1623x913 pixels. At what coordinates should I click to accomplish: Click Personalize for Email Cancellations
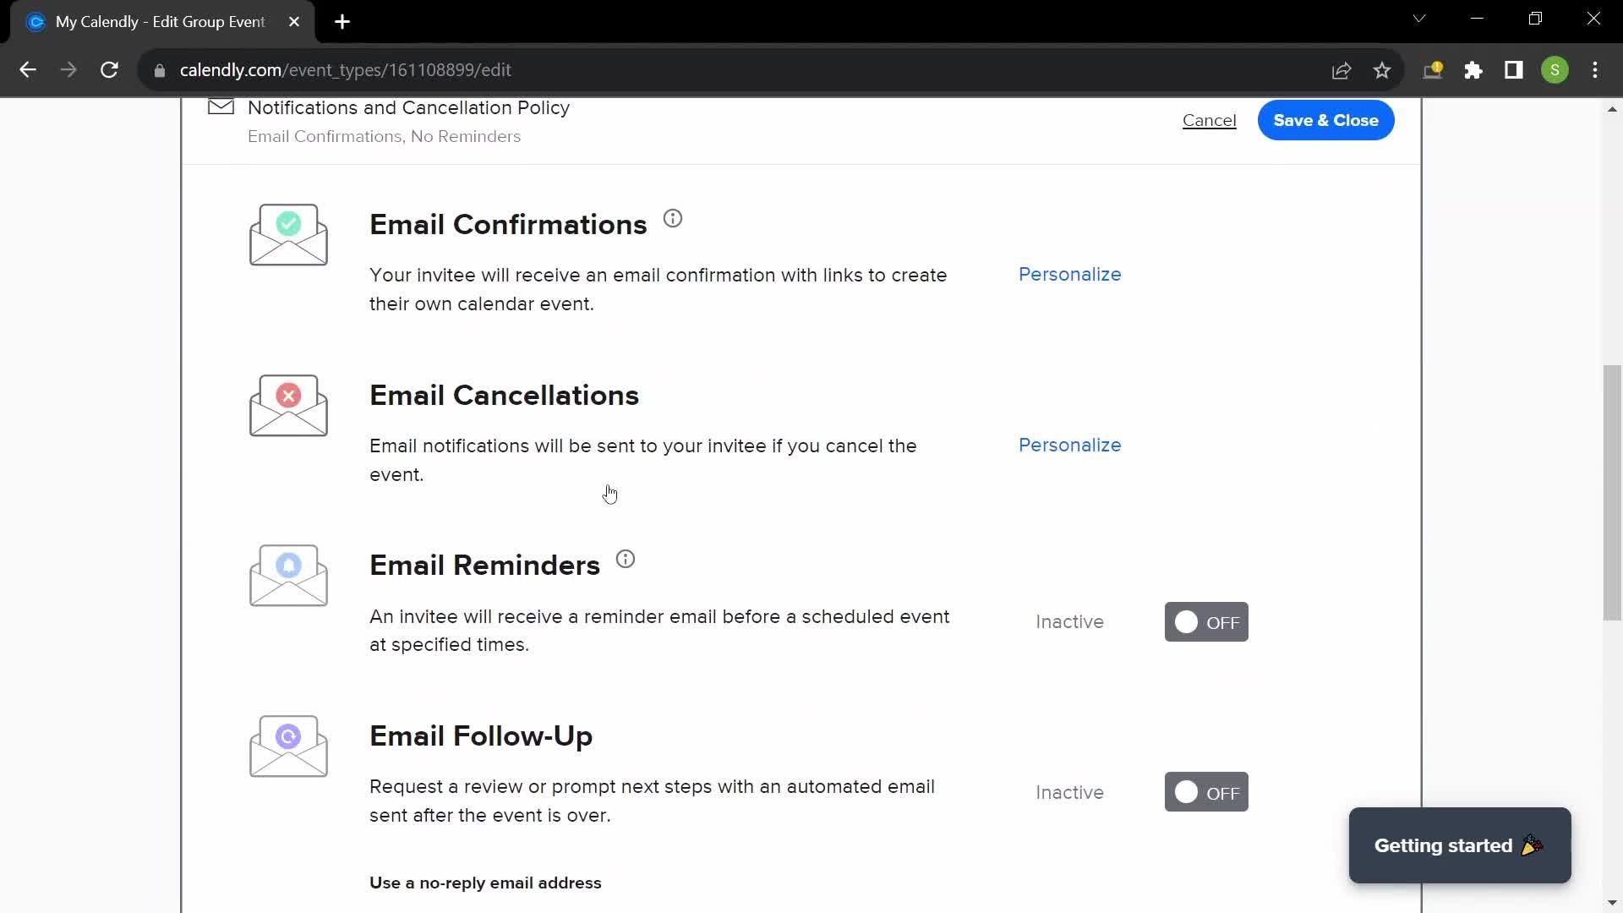click(x=1070, y=445)
